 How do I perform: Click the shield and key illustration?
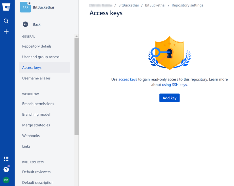(170, 53)
